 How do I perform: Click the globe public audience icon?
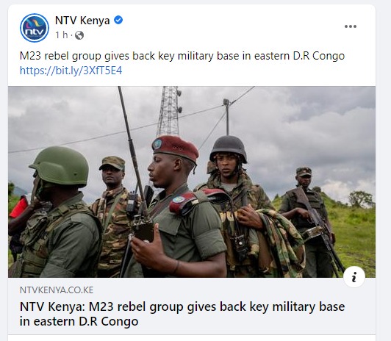point(79,35)
